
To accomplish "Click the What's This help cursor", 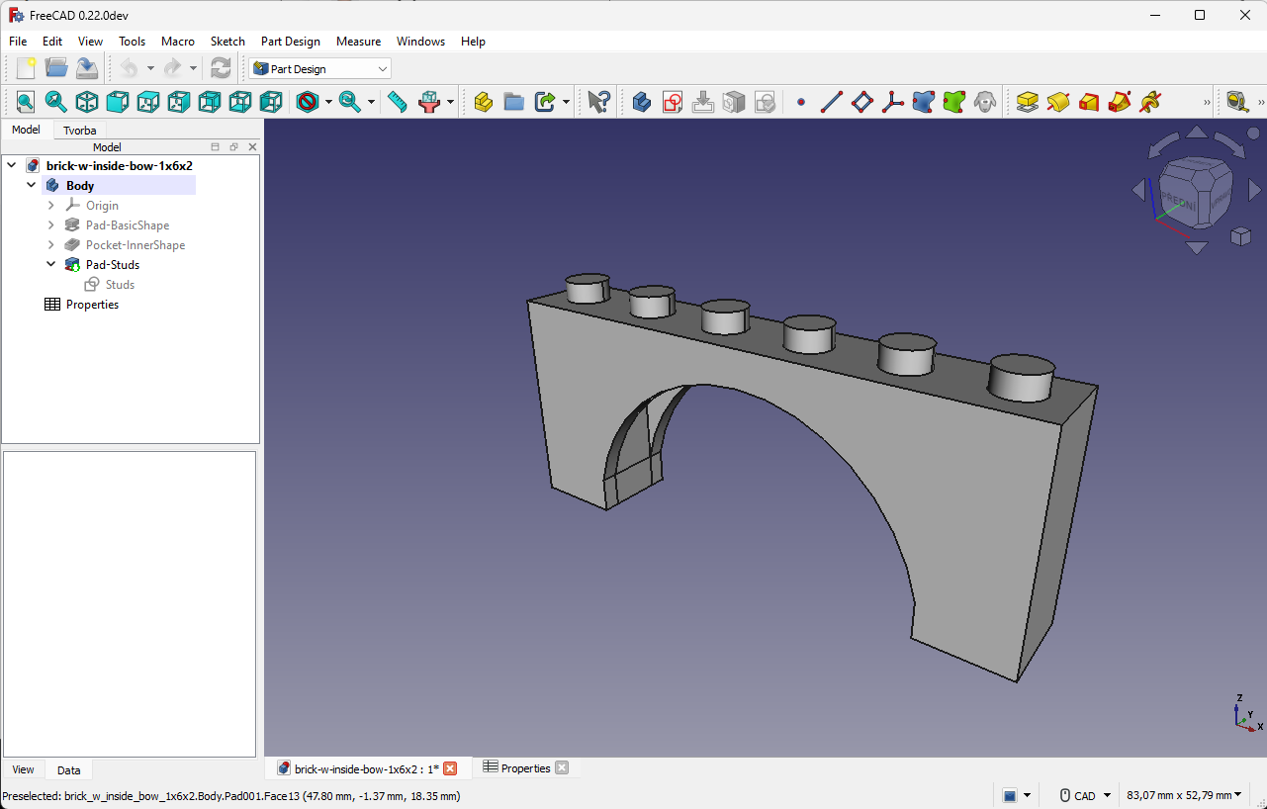I will [598, 102].
